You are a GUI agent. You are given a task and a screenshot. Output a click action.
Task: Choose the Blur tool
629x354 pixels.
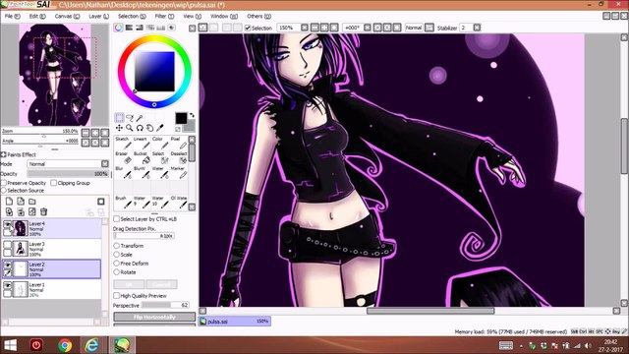click(x=122, y=173)
